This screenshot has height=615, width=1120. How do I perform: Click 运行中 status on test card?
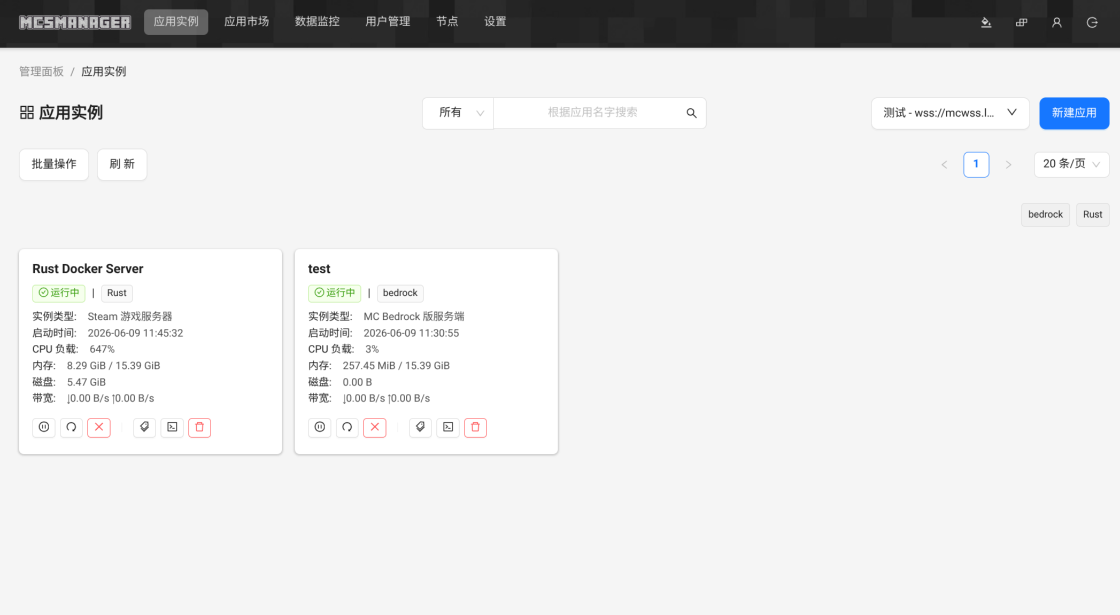click(335, 293)
